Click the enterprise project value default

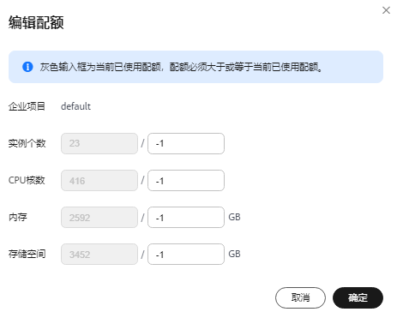(x=75, y=106)
